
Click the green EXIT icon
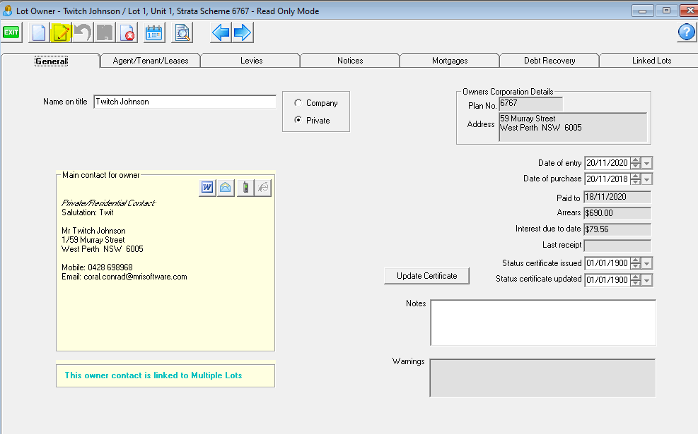pos(11,32)
